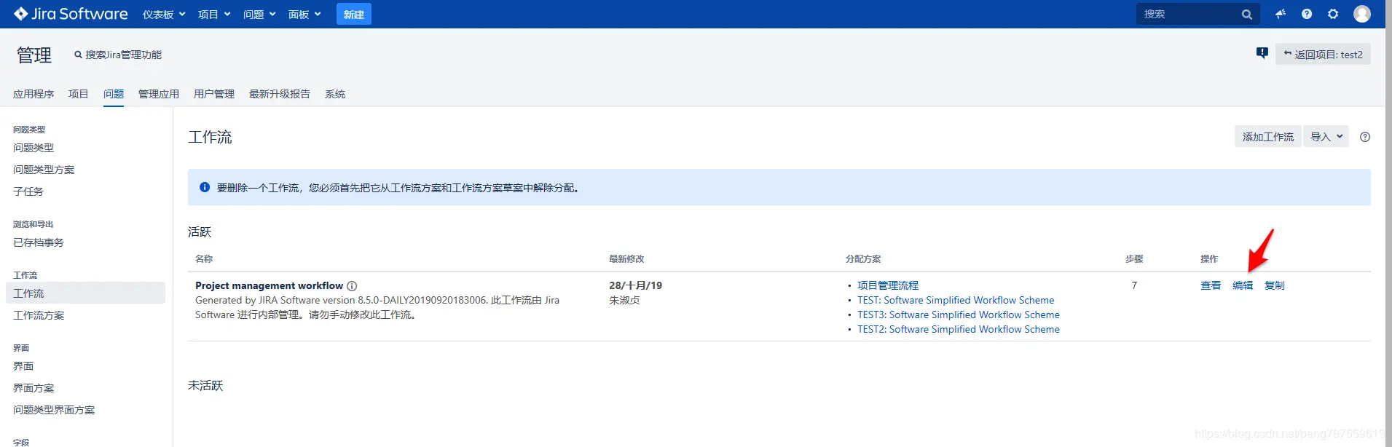The width and height of the screenshot is (1392, 447).
Task: Click 编辑 for Project management workflow
Action: pyautogui.click(x=1243, y=285)
